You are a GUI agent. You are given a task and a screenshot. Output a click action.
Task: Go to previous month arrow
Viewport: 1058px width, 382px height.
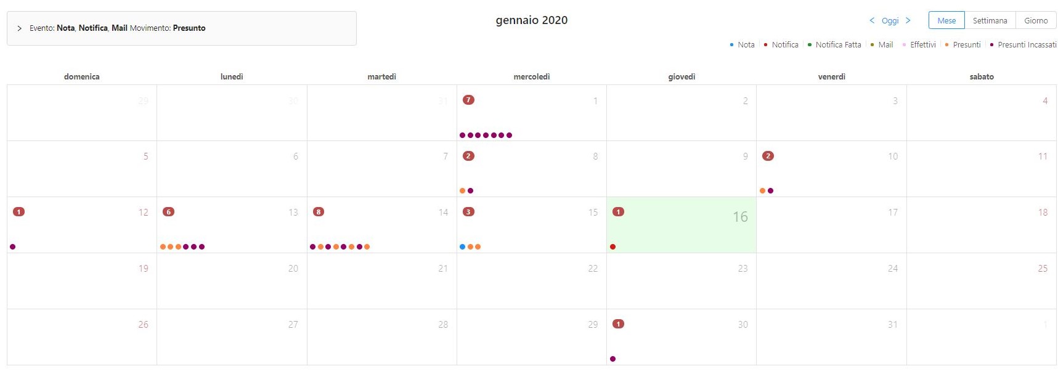point(872,20)
